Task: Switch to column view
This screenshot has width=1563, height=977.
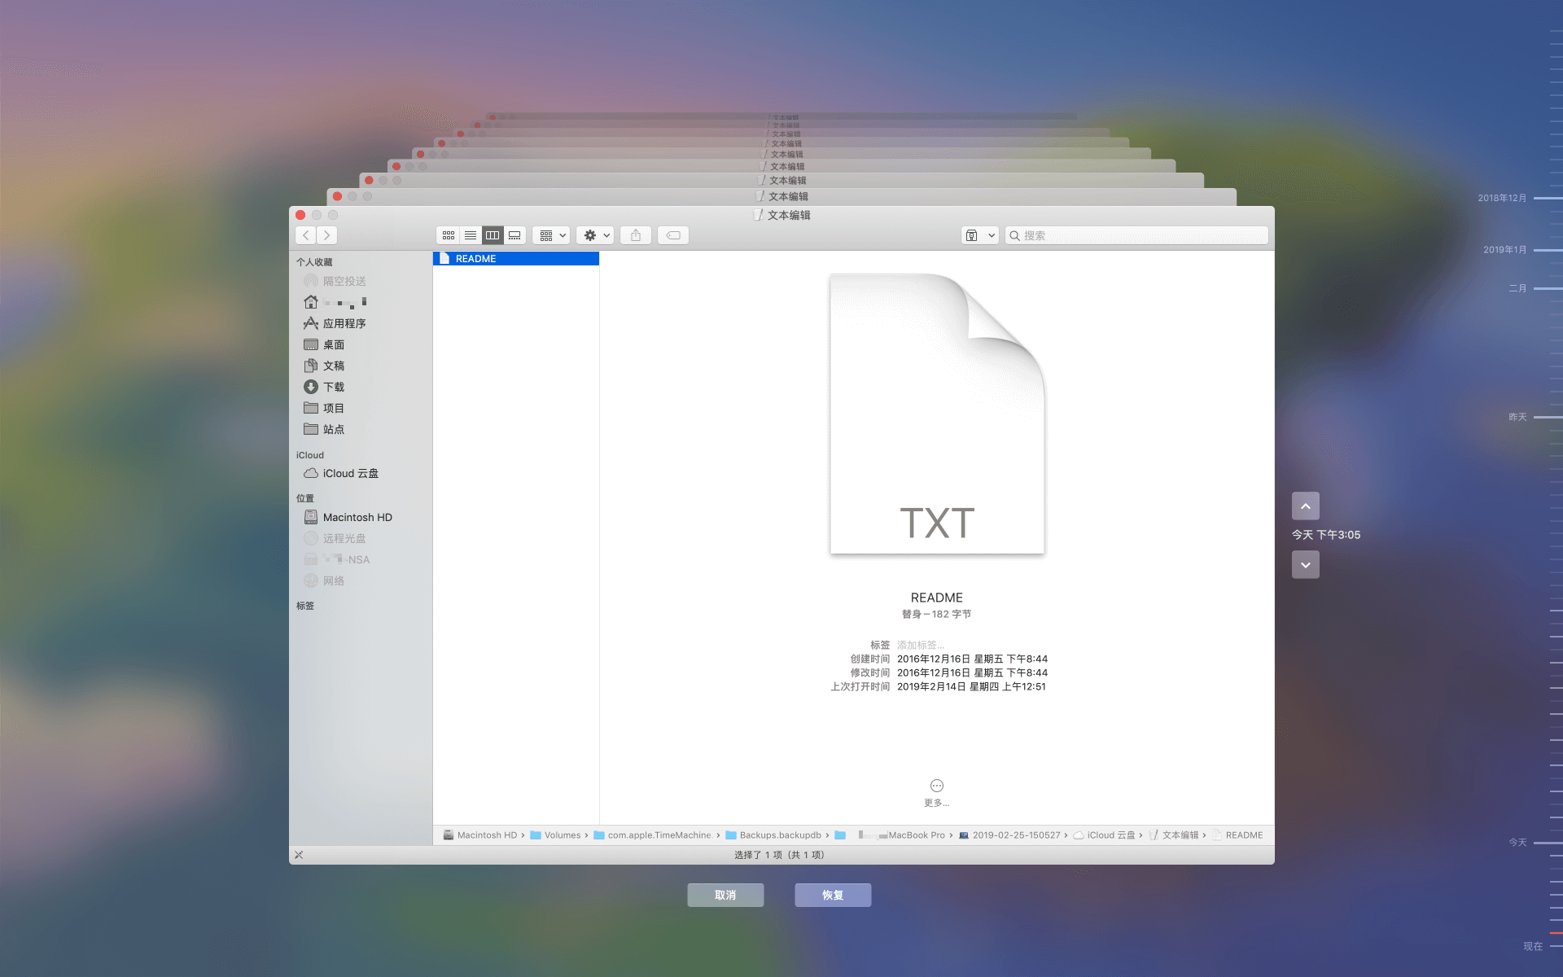Action: point(493,235)
